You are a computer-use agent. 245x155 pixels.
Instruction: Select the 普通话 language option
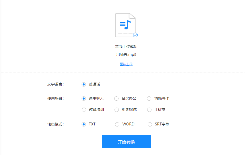tap(84, 84)
